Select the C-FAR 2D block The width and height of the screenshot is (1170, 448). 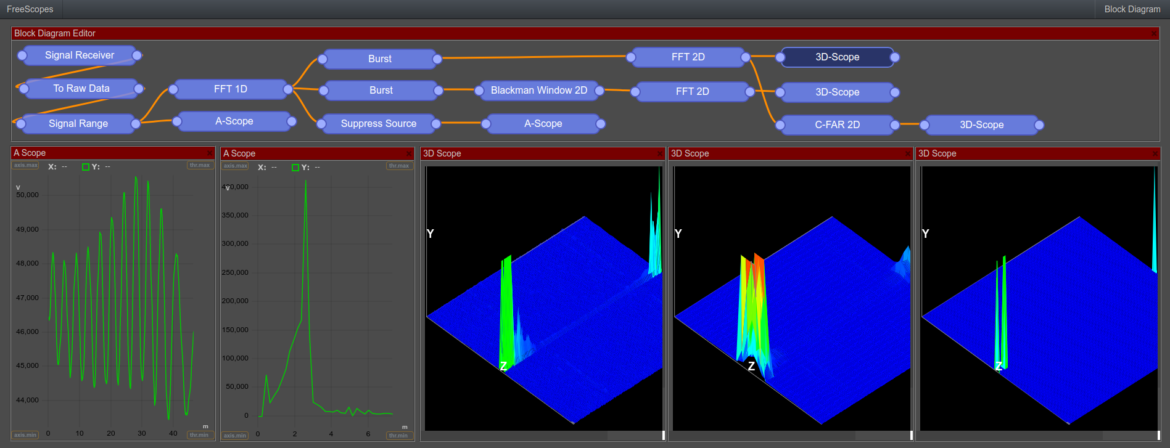837,124
